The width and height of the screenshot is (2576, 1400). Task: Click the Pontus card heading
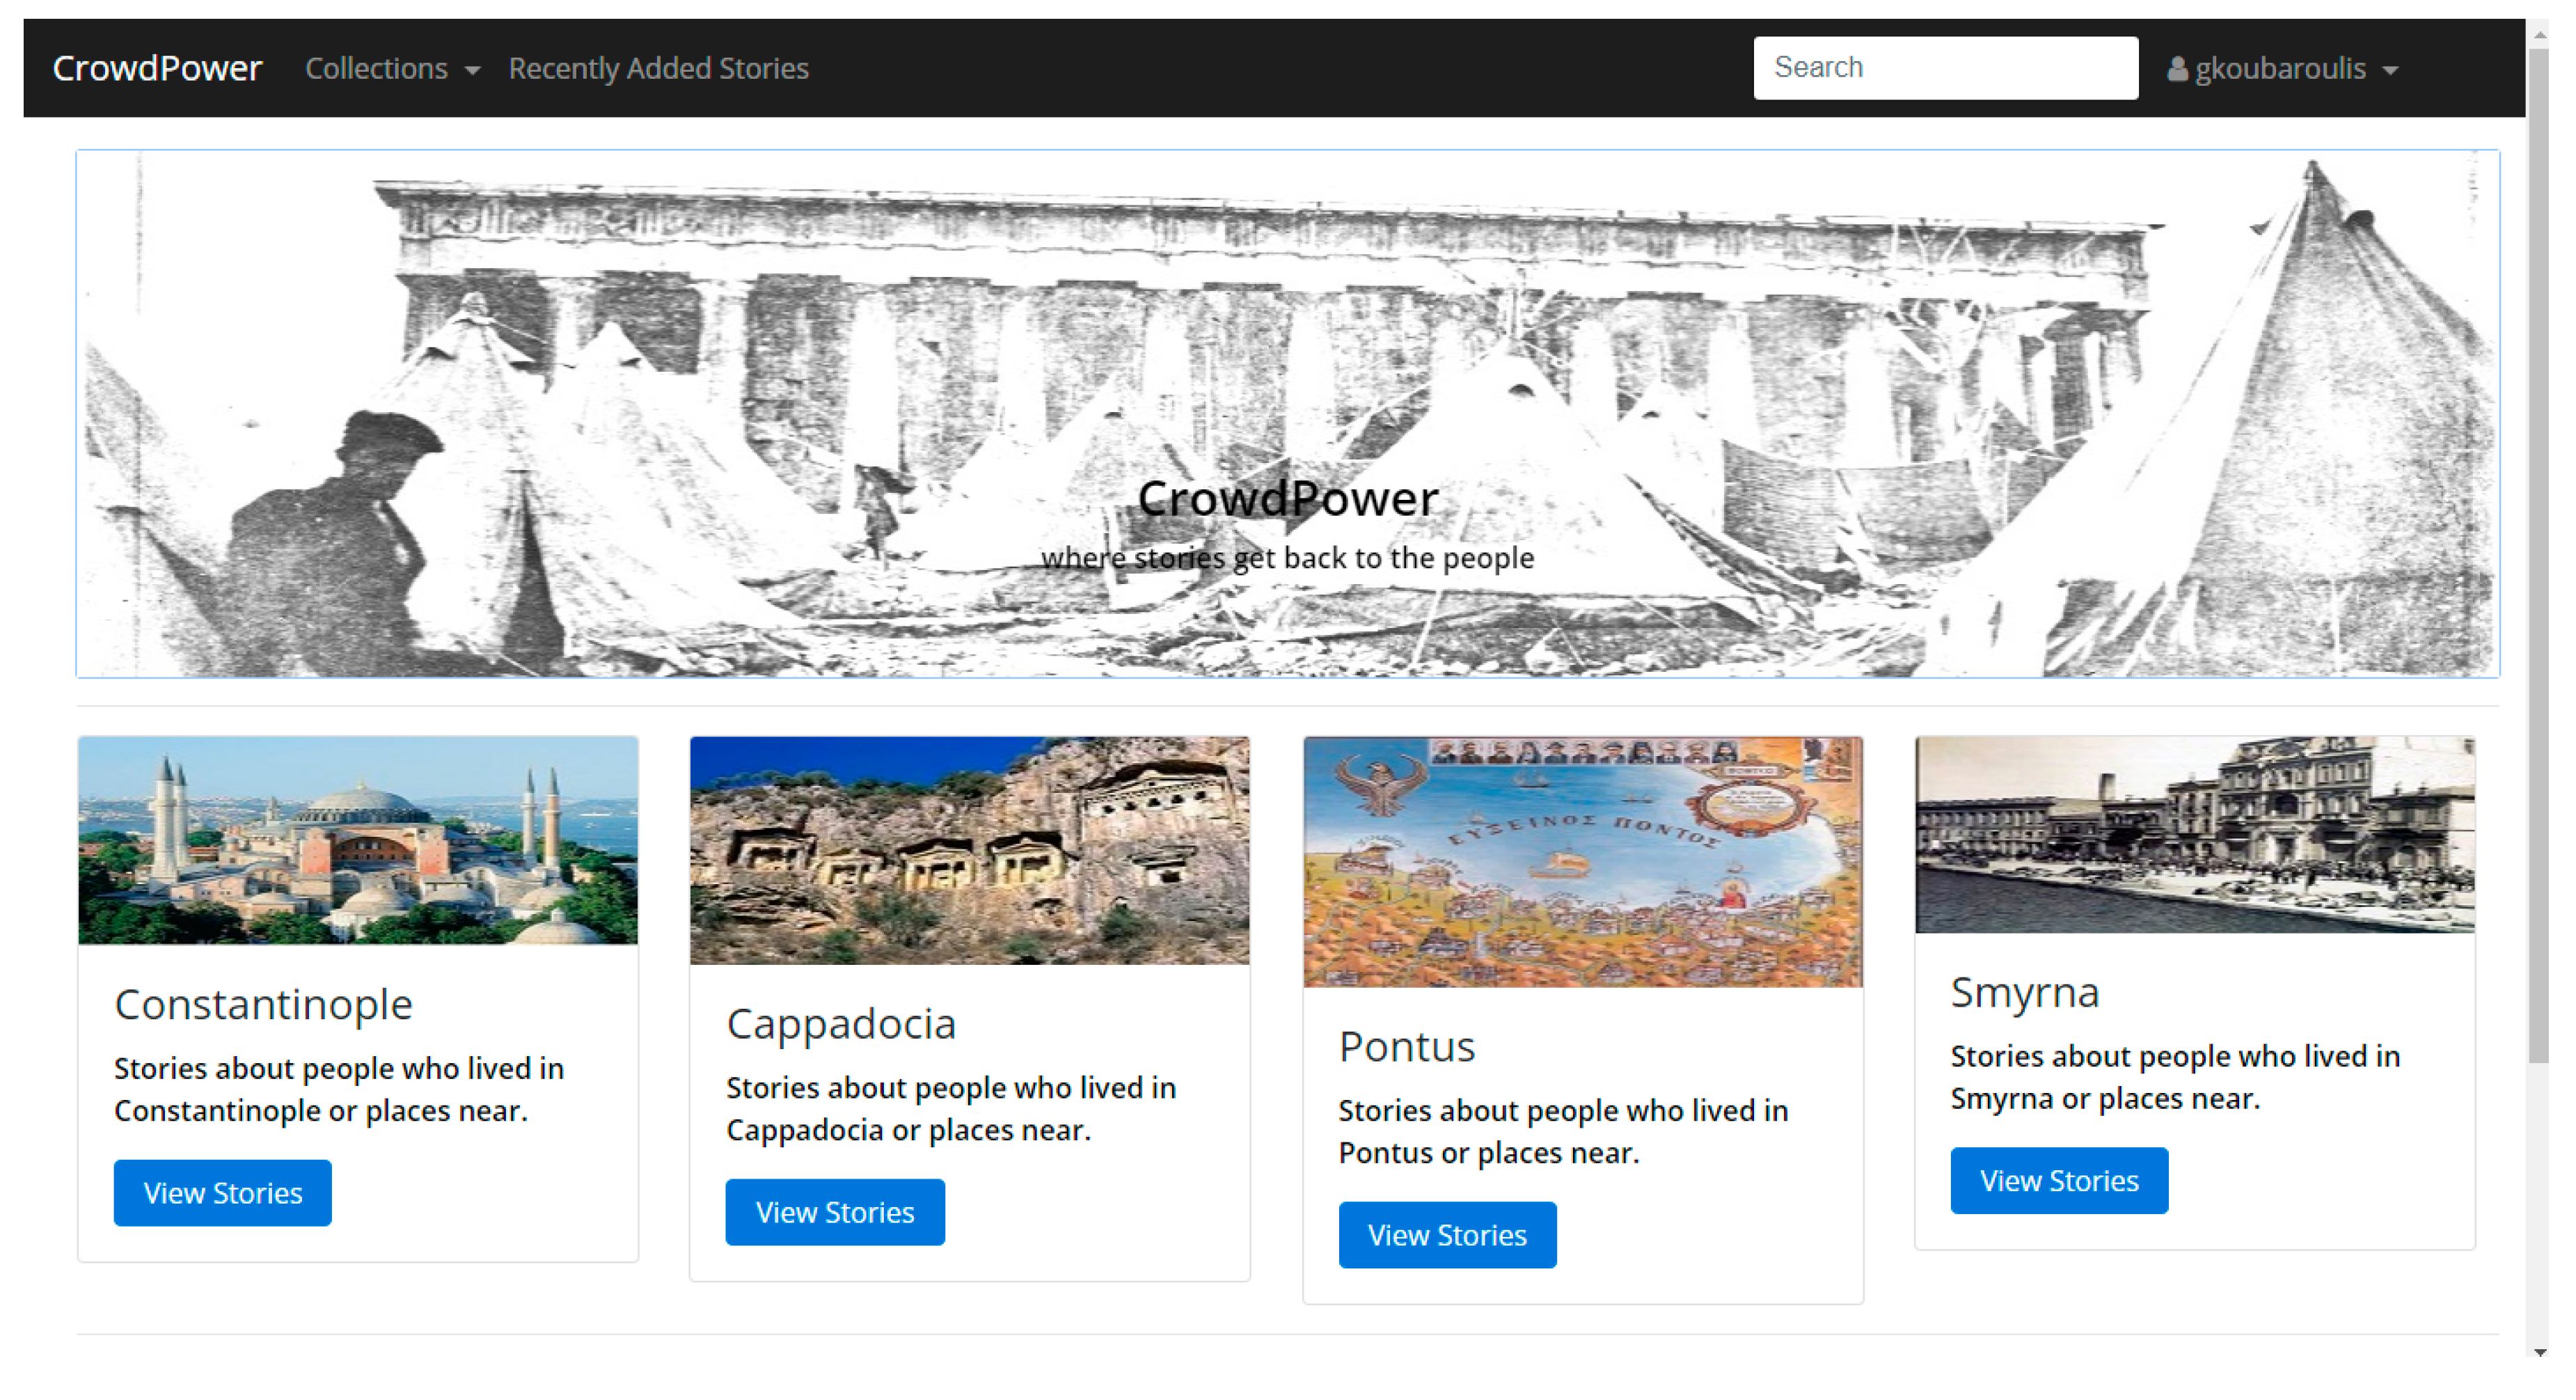click(x=1406, y=1046)
